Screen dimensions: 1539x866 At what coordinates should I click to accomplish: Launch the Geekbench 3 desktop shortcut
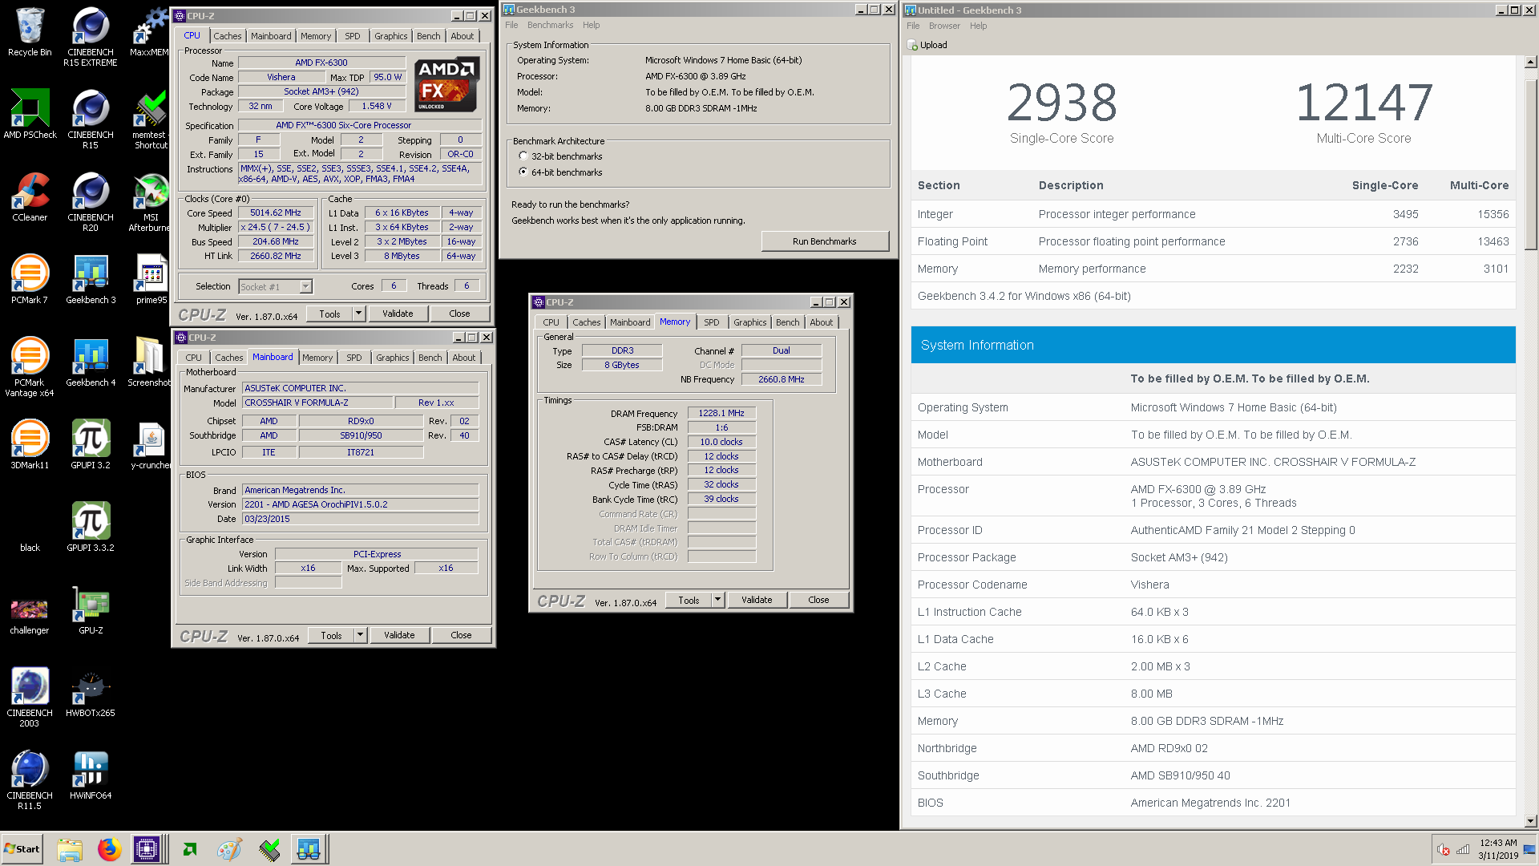coord(91,280)
